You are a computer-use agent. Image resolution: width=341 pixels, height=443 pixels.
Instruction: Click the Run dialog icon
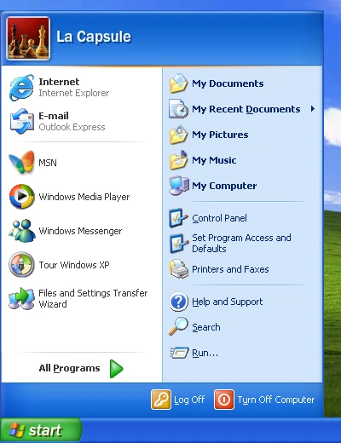pyautogui.click(x=179, y=353)
